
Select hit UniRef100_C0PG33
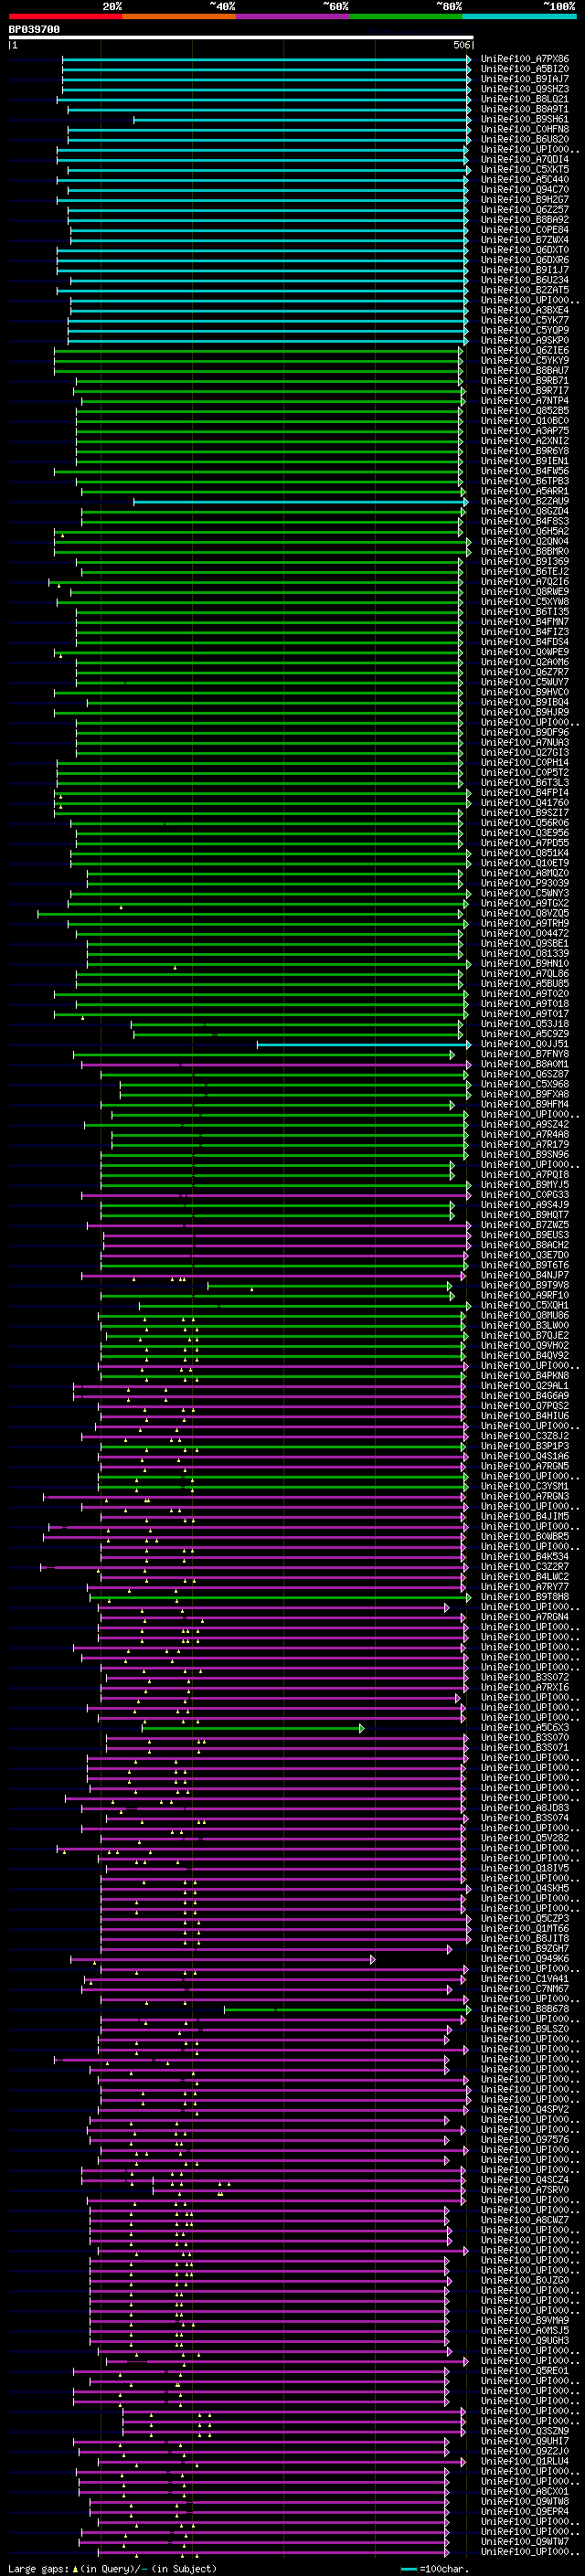pyautogui.click(x=525, y=1195)
